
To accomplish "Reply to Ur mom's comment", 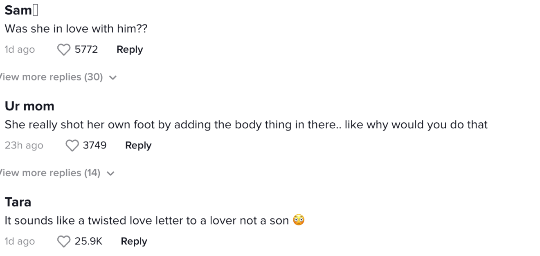I will click(138, 145).
